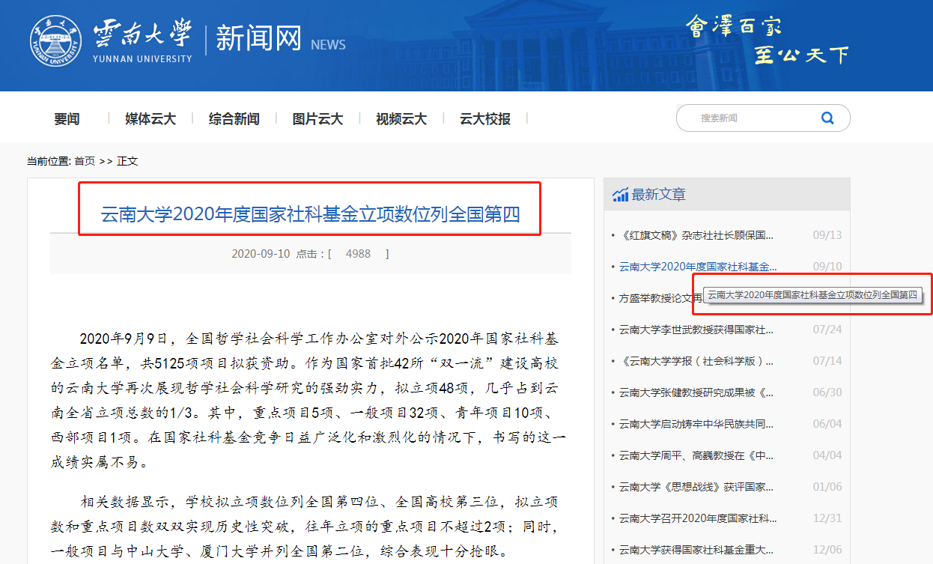Click the Yunnan University round emblem logo
This screenshot has width=933, height=564.
pyautogui.click(x=55, y=40)
